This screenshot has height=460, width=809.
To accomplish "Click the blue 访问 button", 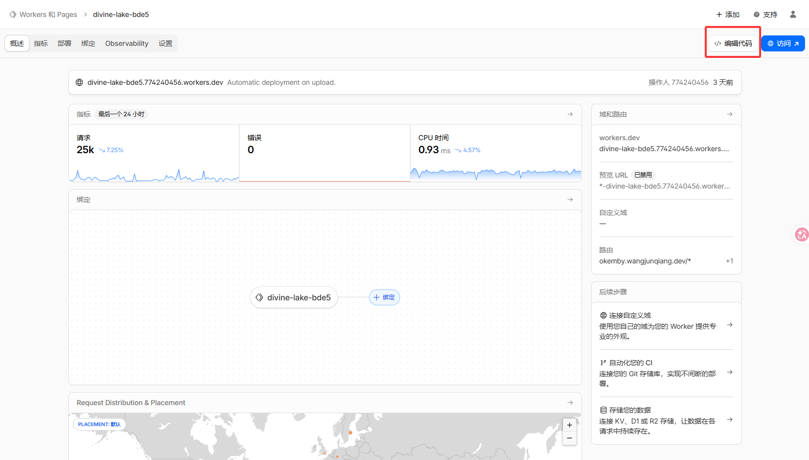I will pyautogui.click(x=783, y=43).
